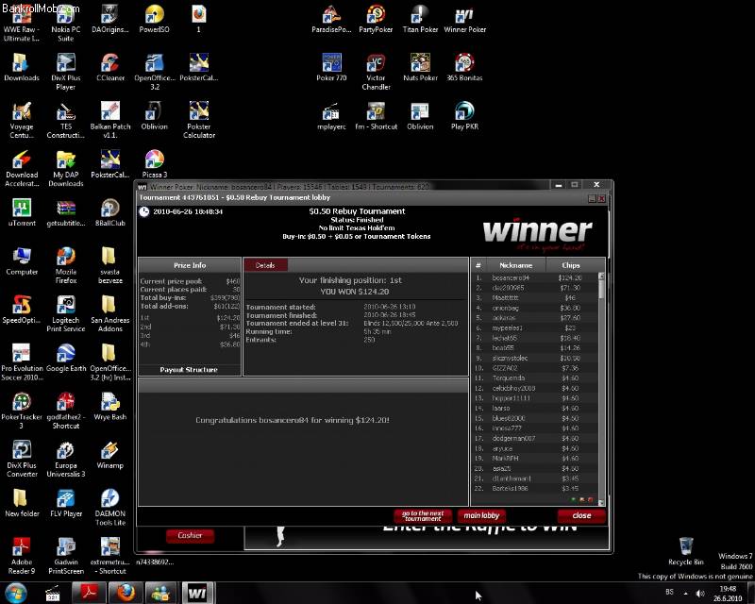The image size is (755, 604).
Task: Select the Pro Evolution Soccer 2010 shortcut
Action: coord(22,362)
